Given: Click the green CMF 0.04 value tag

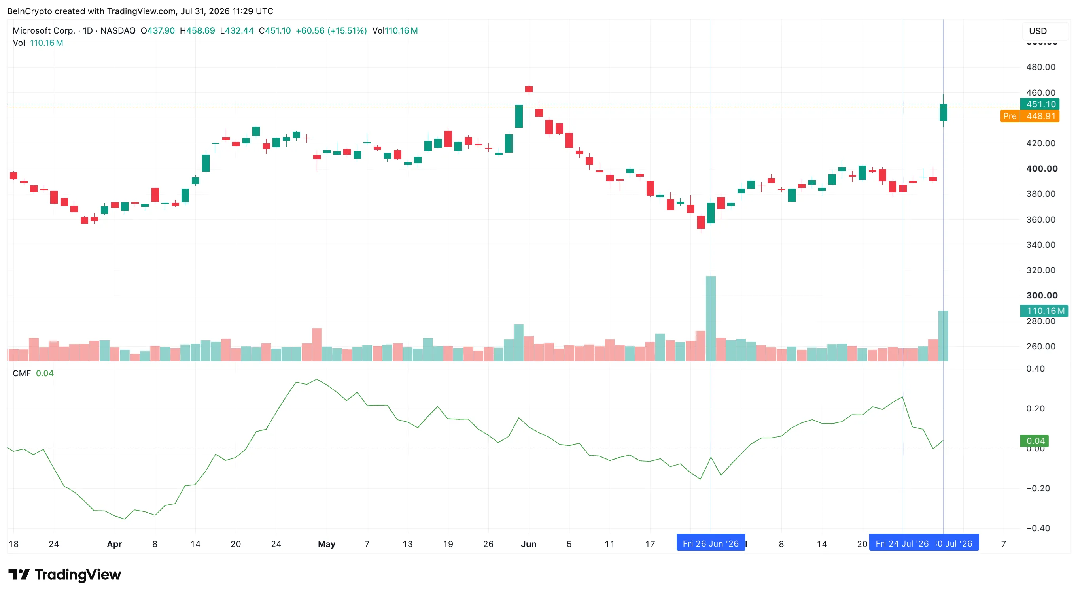Looking at the screenshot, I should pos(1035,440).
